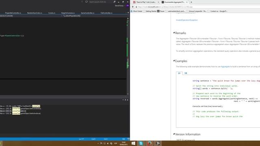Follow the Aggregate link in example description
The height and width of the screenshot is (146, 260).
(x=225, y=67)
